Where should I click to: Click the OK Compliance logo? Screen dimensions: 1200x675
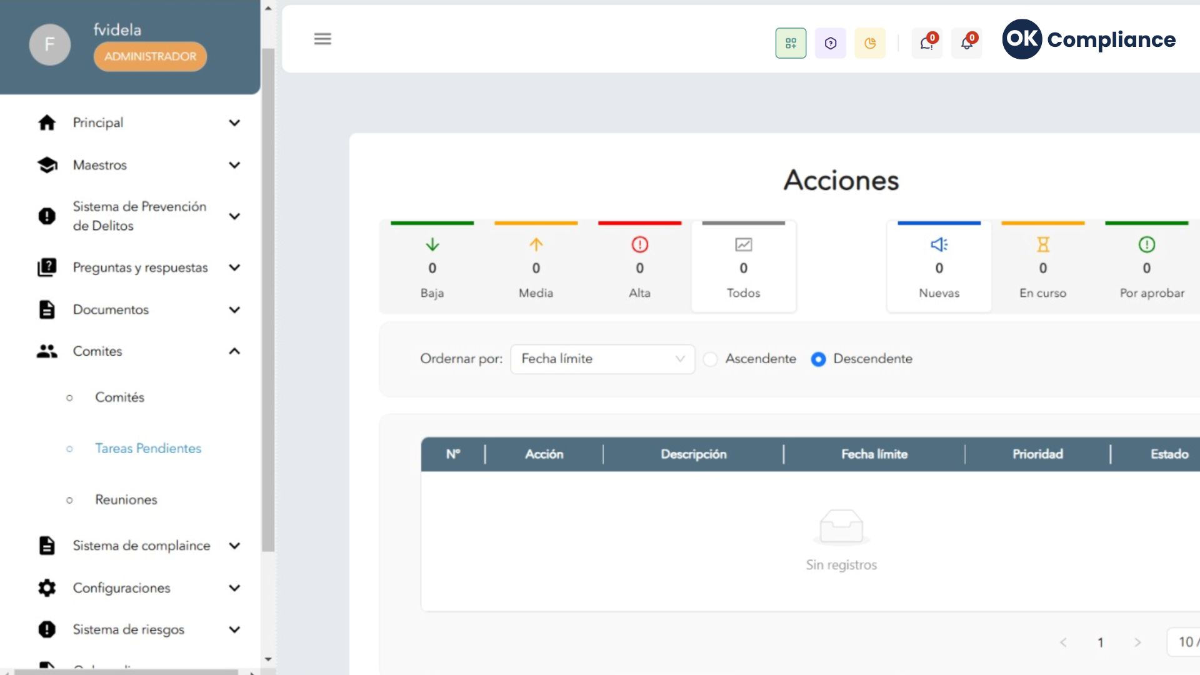[1089, 39]
